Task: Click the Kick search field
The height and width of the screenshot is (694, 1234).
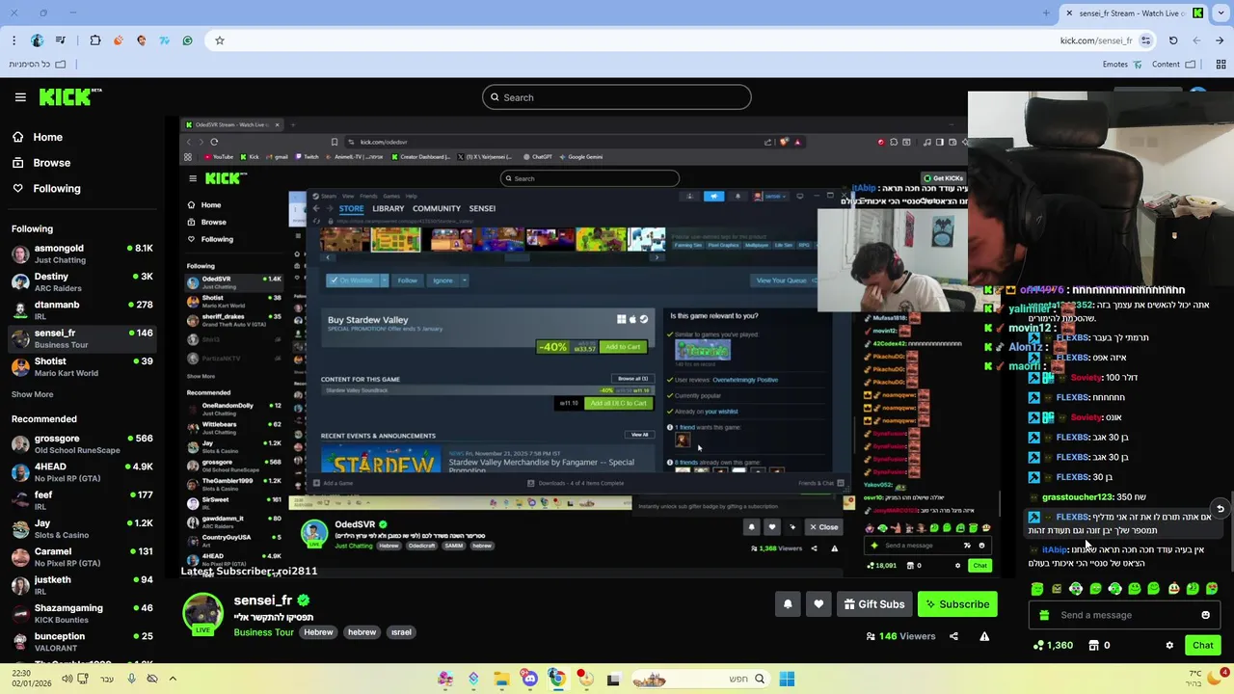Action: 617,97
